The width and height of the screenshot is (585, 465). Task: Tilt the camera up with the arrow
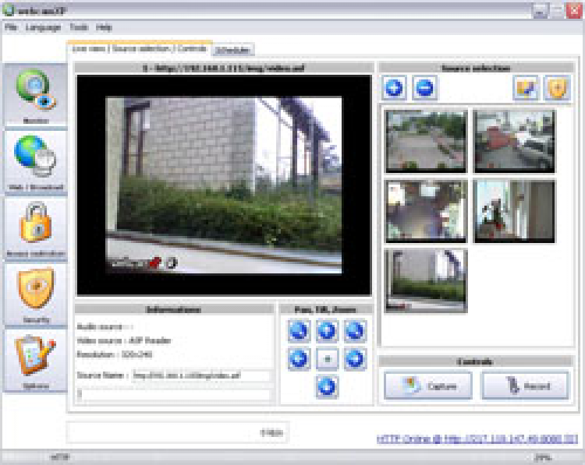[x=327, y=332]
